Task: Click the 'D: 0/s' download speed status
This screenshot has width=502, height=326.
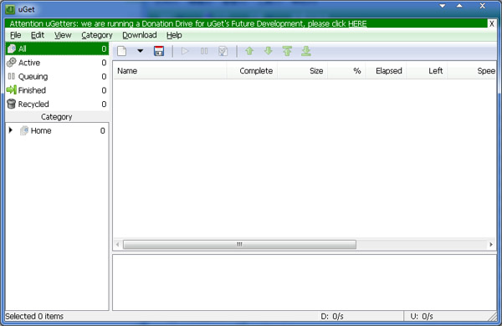Action: pos(332,317)
